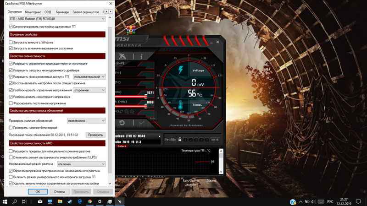Enable 'Проверять наличие бета версий' checkbox

coord(11,128)
